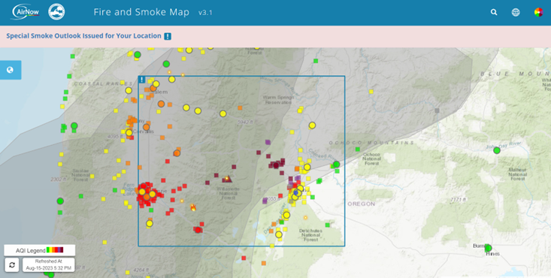This screenshot has height=278, width=551.
Task: Select green monitor circle near John Day River
Action: (x=497, y=150)
